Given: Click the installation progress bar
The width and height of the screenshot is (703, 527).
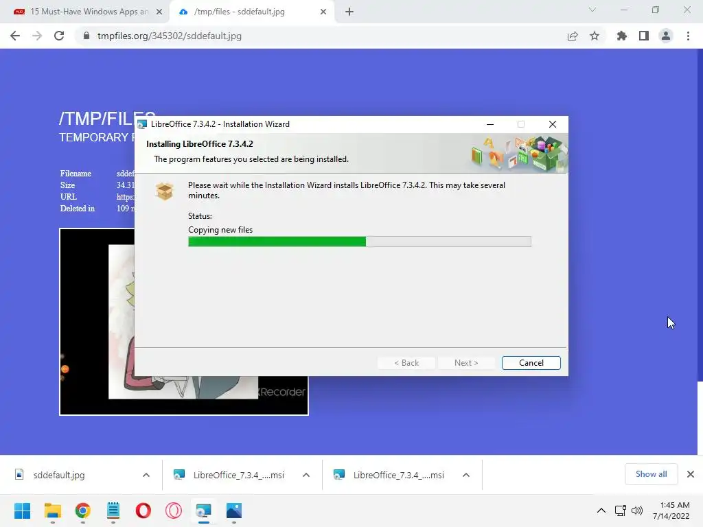Looking at the screenshot, I should pos(360,242).
